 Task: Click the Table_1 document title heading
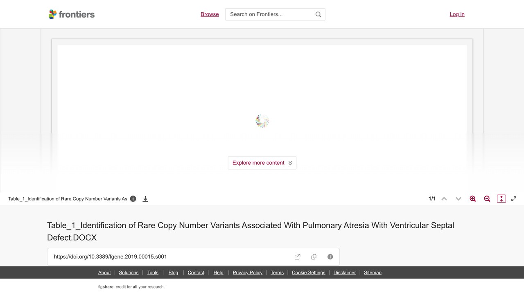[x=251, y=231]
